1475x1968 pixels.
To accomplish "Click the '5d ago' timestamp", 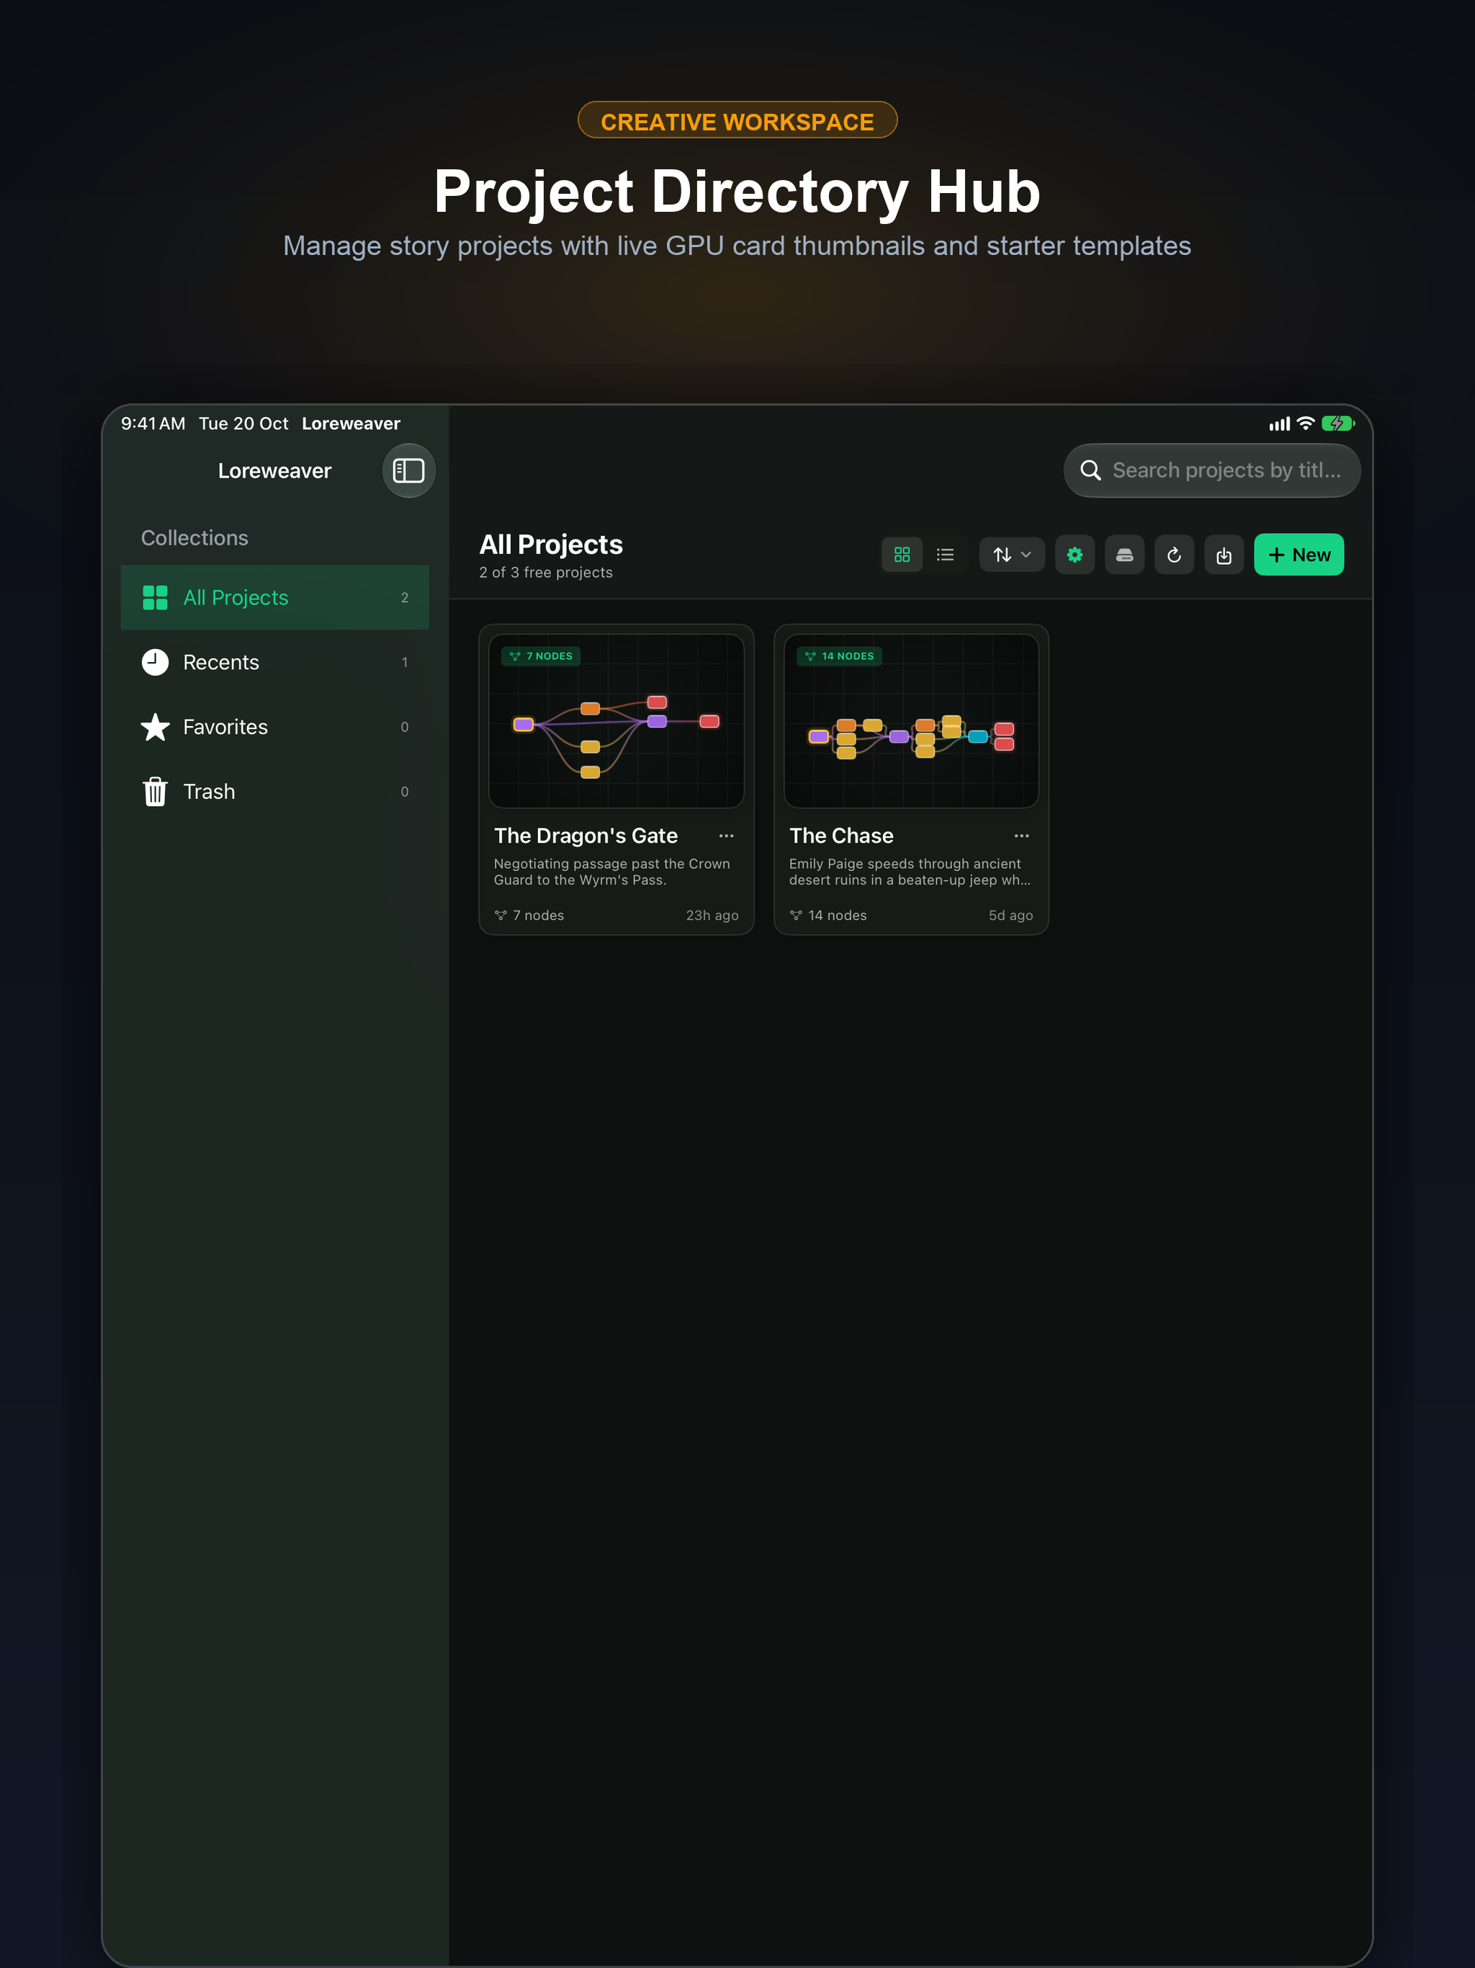I will tap(1010, 916).
